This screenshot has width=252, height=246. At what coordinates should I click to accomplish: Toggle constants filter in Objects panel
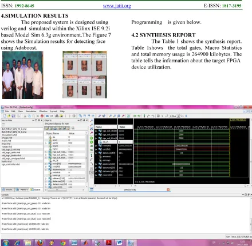[64, 128]
